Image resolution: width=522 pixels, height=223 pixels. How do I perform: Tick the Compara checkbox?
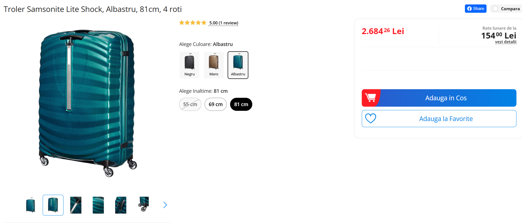(495, 9)
